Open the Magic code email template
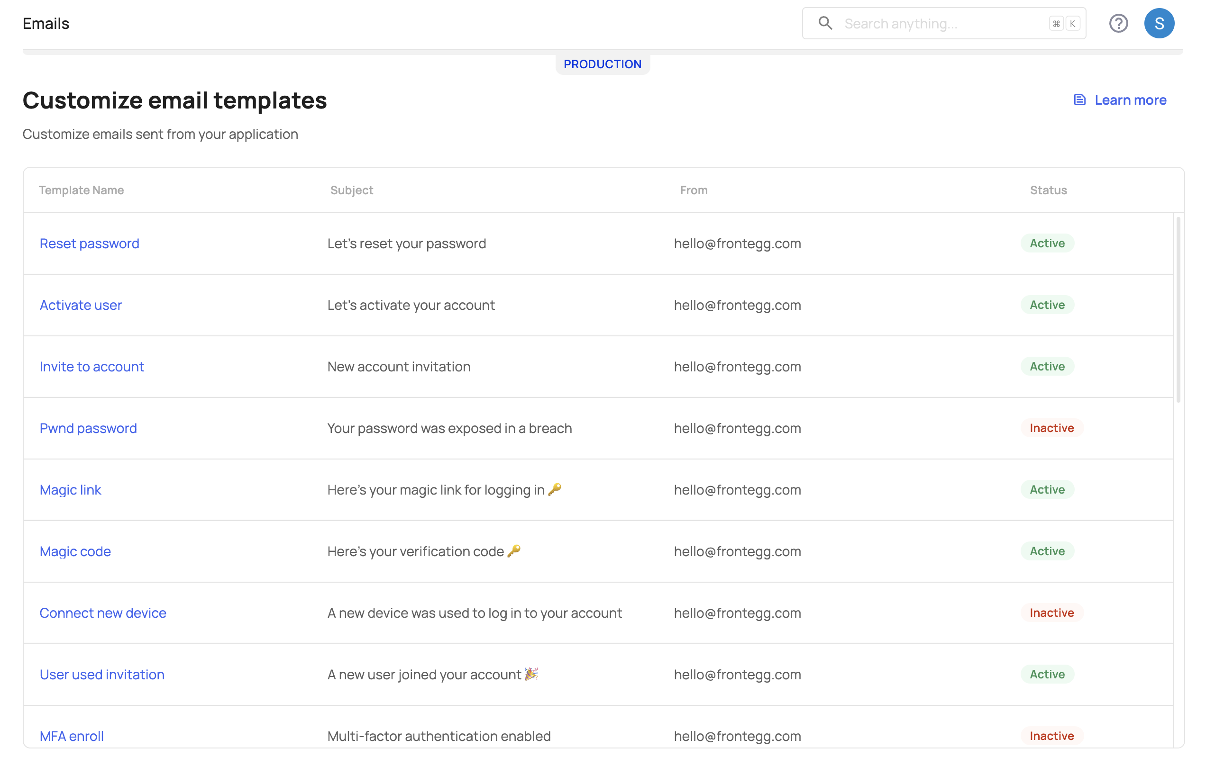 coord(75,551)
